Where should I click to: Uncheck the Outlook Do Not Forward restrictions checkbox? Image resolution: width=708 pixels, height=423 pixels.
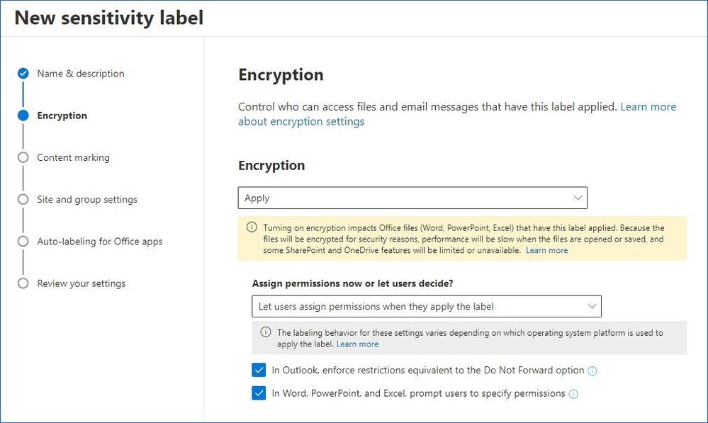click(x=259, y=370)
